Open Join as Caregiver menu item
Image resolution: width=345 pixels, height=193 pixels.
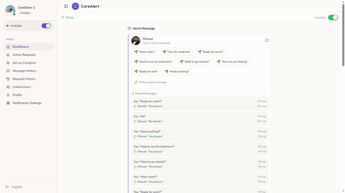(x=29, y=63)
